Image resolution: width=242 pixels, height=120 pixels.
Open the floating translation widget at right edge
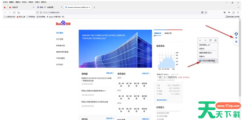(x=236, y=38)
